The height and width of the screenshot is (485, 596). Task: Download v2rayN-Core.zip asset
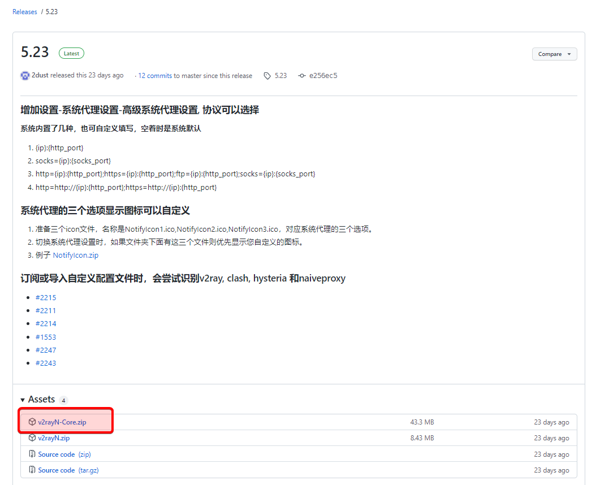point(62,422)
